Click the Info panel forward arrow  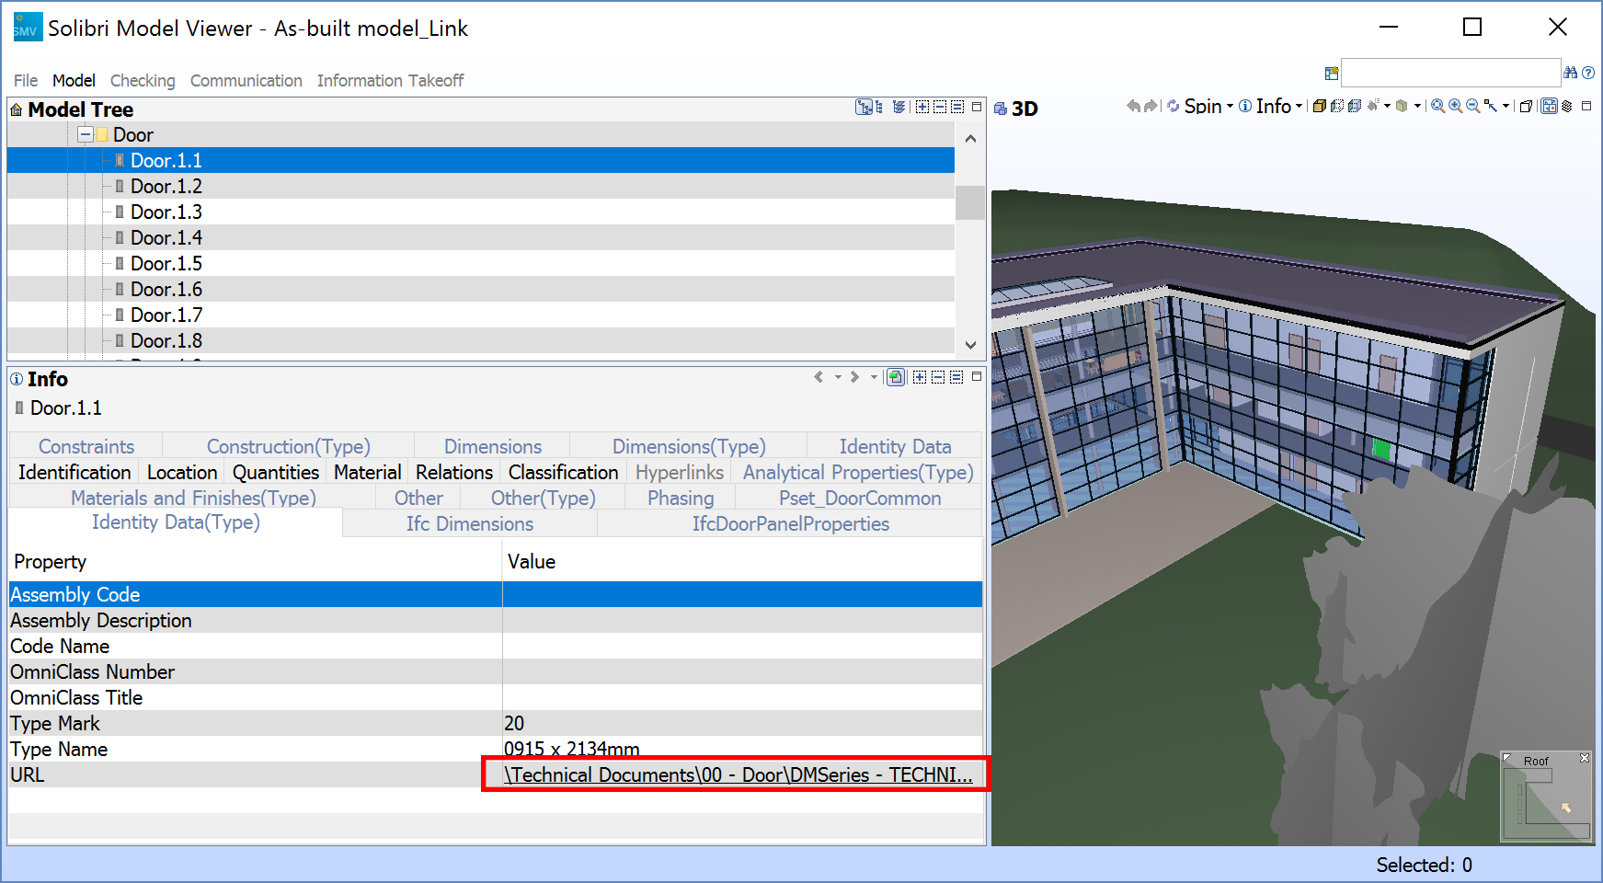tap(854, 377)
